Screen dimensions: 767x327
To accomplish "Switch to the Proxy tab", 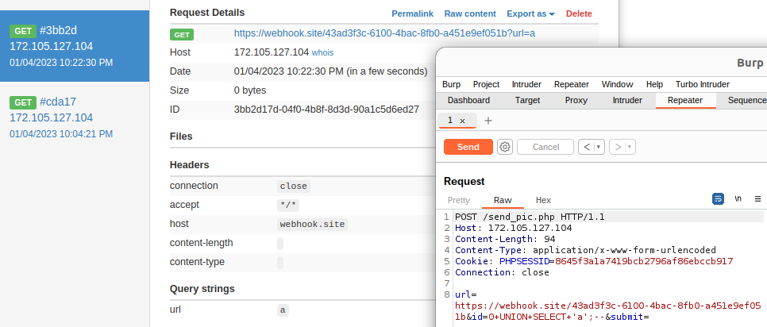I will pyautogui.click(x=576, y=100).
